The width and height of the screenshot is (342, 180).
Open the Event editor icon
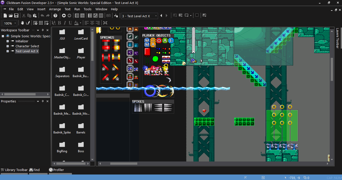(95, 16)
